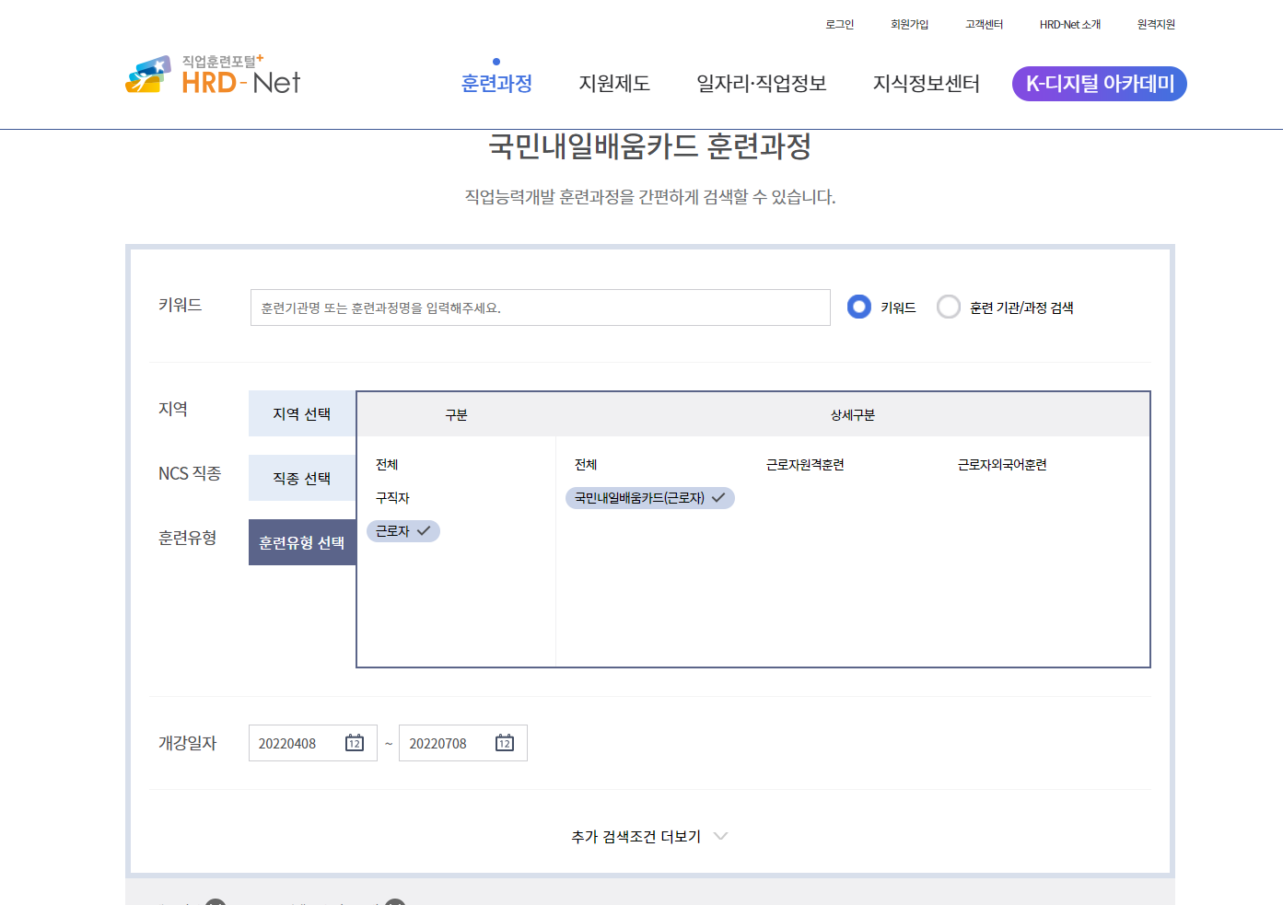Open the 고객센터 link

tap(985, 25)
